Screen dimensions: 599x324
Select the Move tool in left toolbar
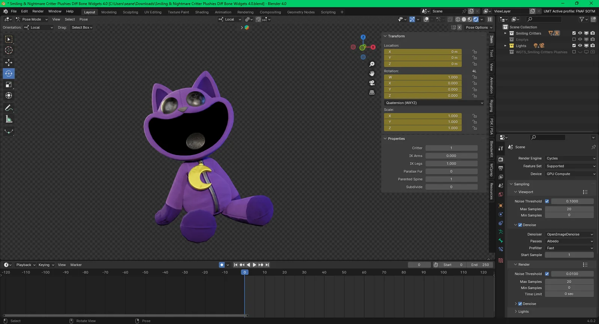point(9,62)
